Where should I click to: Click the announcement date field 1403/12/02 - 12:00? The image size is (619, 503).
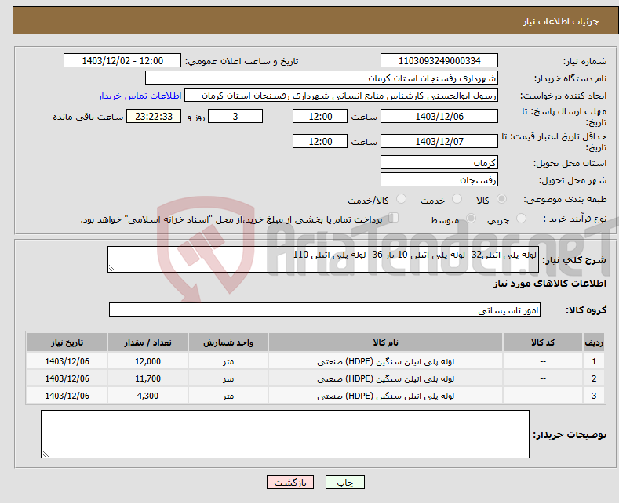point(122,60)
